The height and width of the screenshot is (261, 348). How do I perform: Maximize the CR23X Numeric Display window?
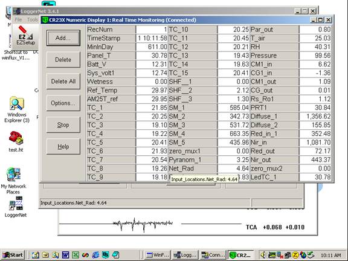click(320, 20)
